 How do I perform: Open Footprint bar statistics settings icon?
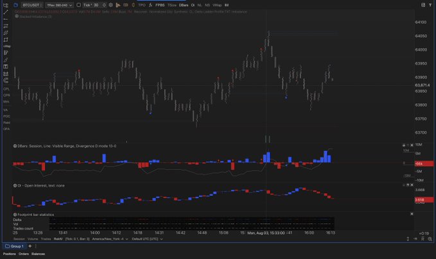point(15,215)
